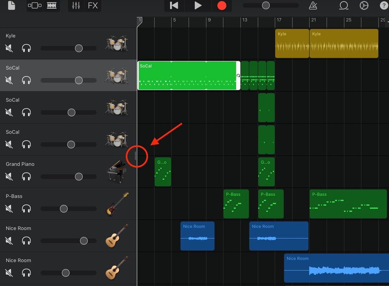Screen dimensions: 389x286
Task: Open the Grand Piano instrument icon
Action: 117,171
